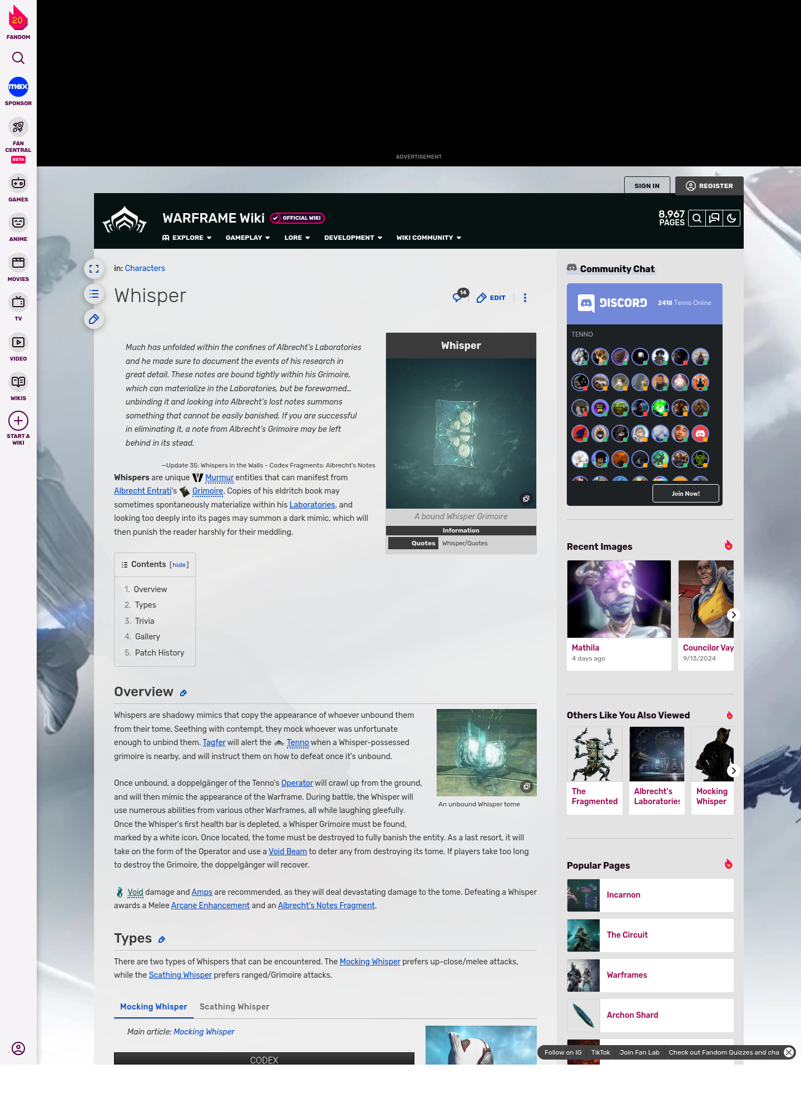Viewport: 801px width, 1113px height.
Task: Toggle dark theme with the moon icon
Action: click(731, 218)
